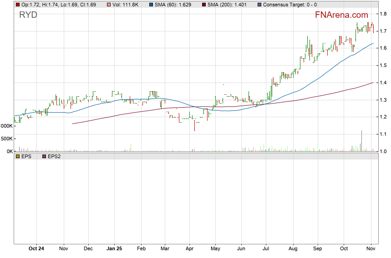Click the Vol: 111.8K legend text
Image resolution: width=391 pixels, height=258 pixels.
126,5
